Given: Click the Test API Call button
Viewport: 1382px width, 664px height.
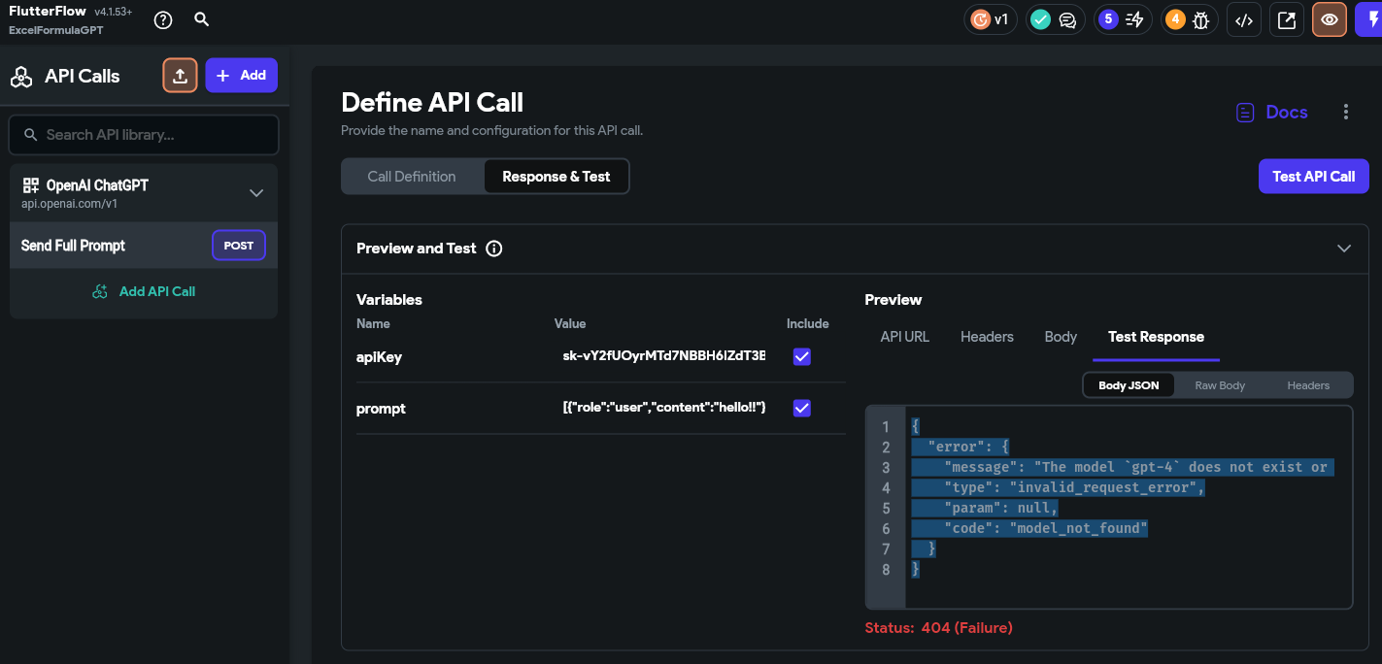Looking at the screenshot, I should (1314, 176).
